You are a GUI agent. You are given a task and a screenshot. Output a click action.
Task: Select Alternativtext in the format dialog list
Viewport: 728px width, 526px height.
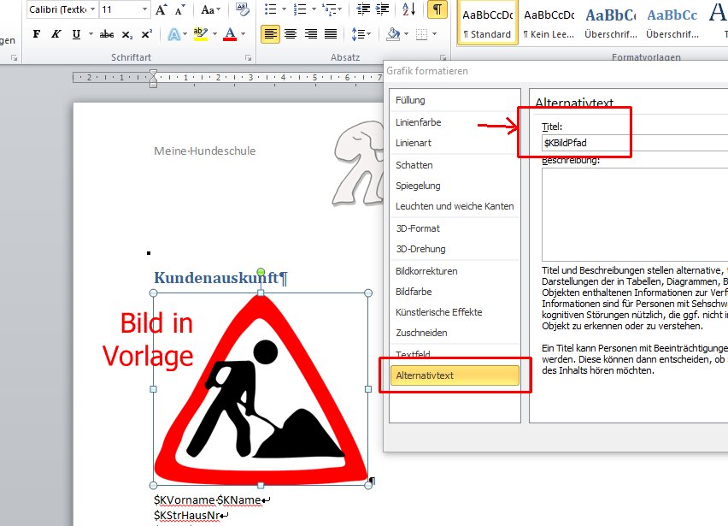pos(455,375)
